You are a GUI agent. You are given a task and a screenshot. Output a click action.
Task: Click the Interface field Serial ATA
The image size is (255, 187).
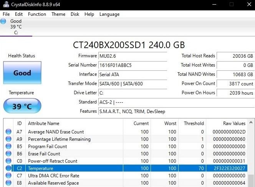click(x=132, y=74)
